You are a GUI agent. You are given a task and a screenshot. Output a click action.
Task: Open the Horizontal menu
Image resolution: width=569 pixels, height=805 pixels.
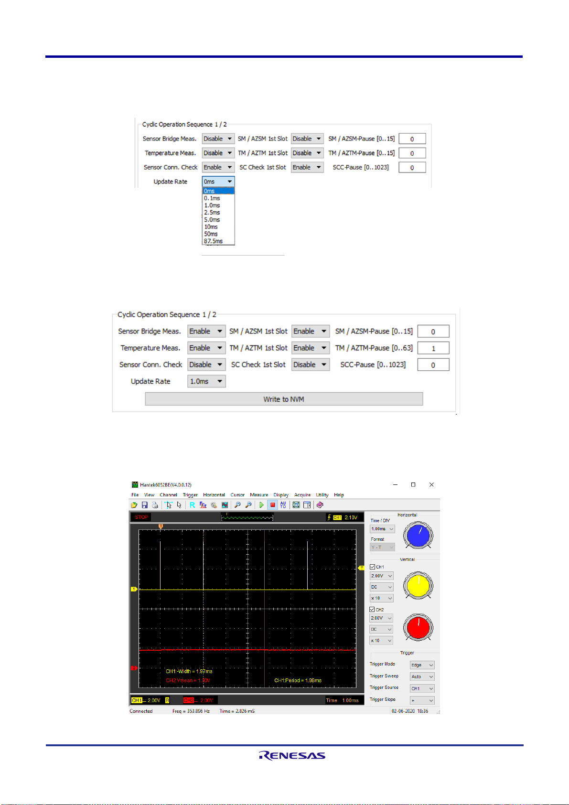pos(214,495)
